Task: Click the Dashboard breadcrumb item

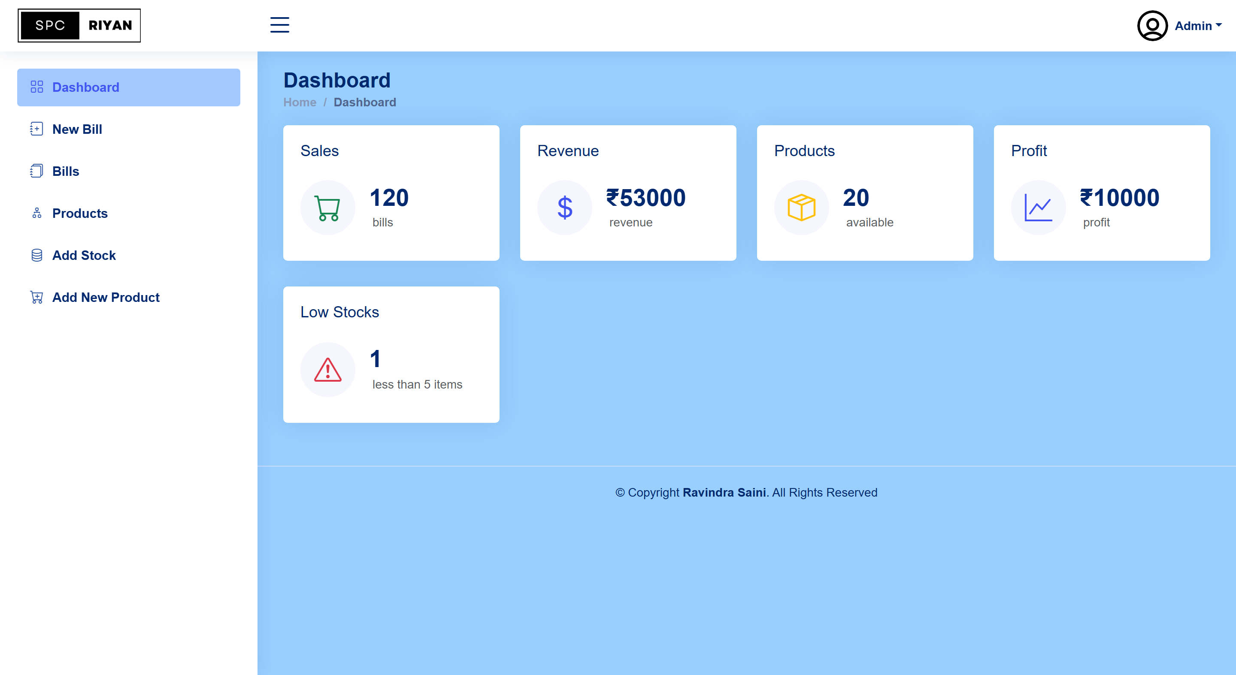Action: click(x=365, y=102)
